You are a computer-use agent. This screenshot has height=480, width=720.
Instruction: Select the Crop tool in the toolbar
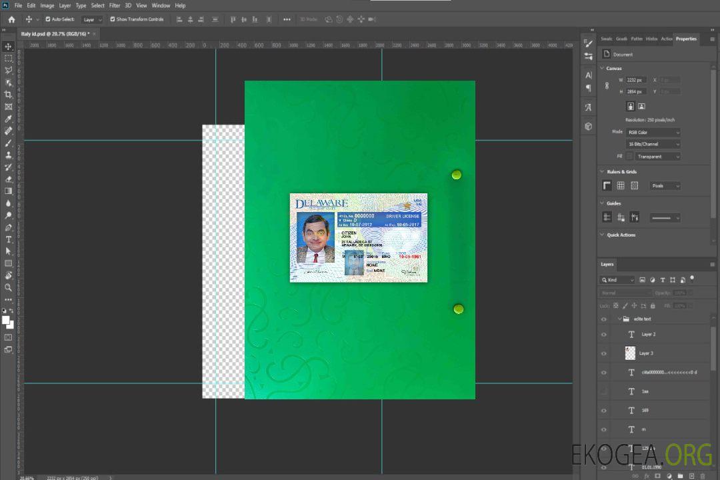9,95
